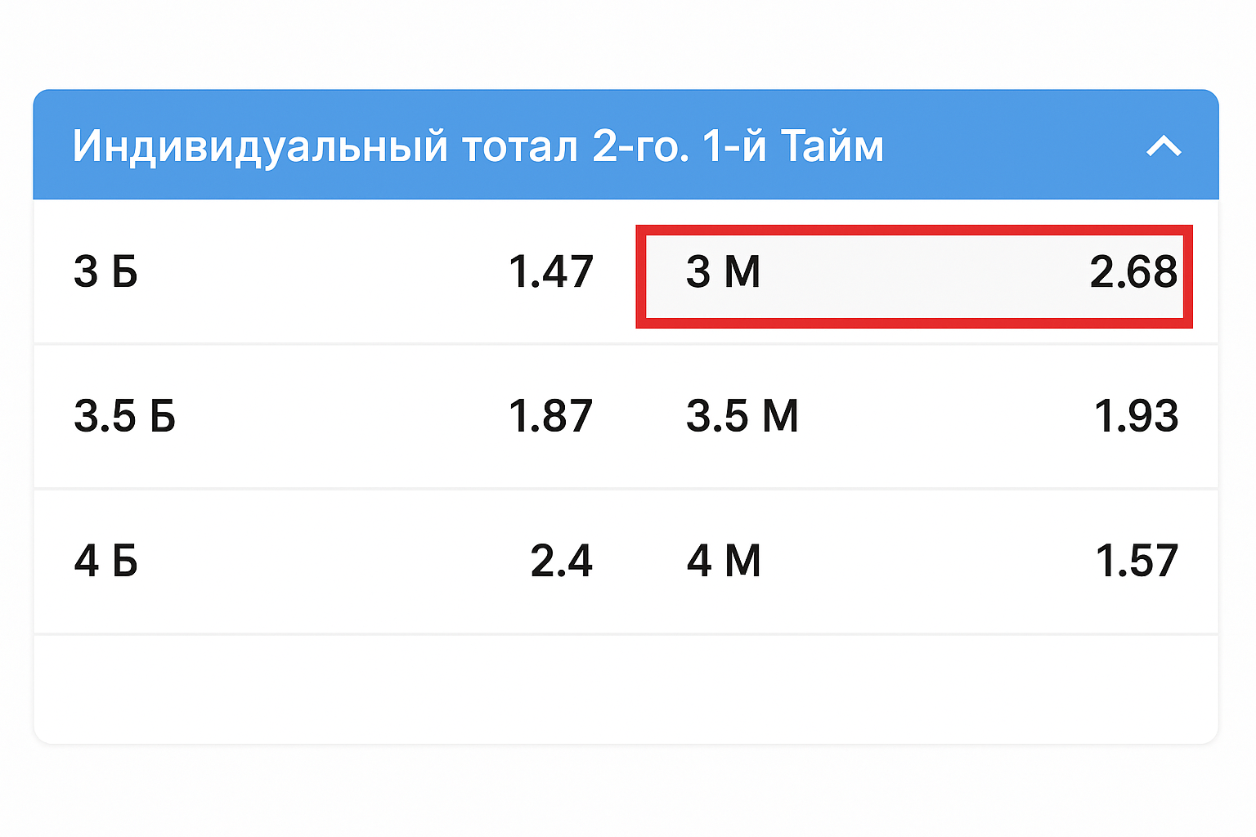Click the 1.93 odds value
The image size is (1256, 837).
1136,416
